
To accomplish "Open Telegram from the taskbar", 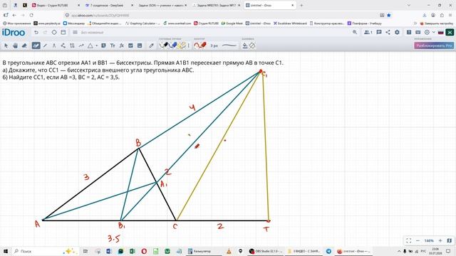I will [328, 251].
